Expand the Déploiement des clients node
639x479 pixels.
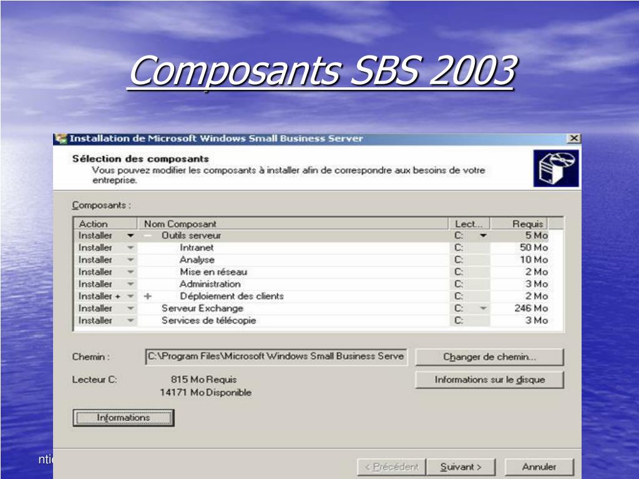tap(148, 296)
